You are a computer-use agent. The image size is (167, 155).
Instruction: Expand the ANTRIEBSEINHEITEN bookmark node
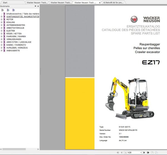(1, 25)
